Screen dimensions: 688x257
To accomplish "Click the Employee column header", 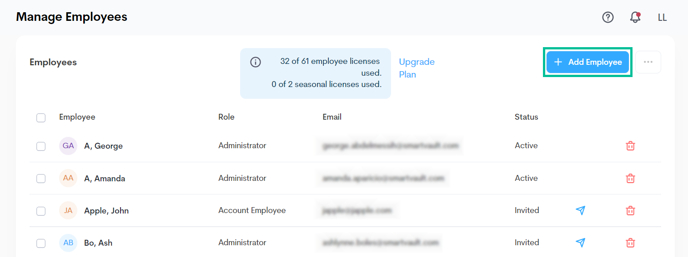I will click(x=77, y=117).
